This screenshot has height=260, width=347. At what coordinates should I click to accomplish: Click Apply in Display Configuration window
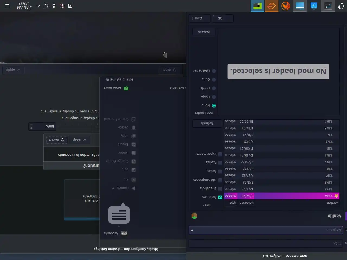13,70
